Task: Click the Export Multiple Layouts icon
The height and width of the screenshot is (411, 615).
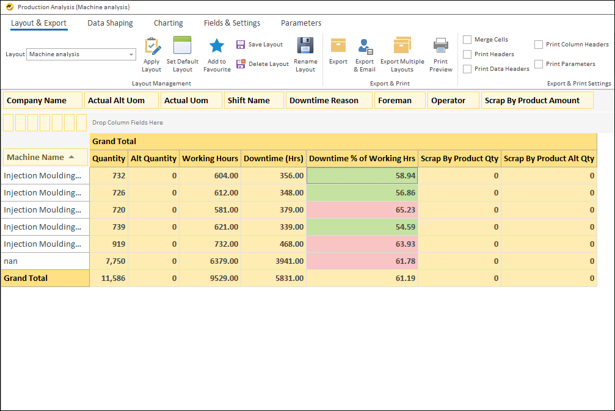Action: click(x=402, y=46)
